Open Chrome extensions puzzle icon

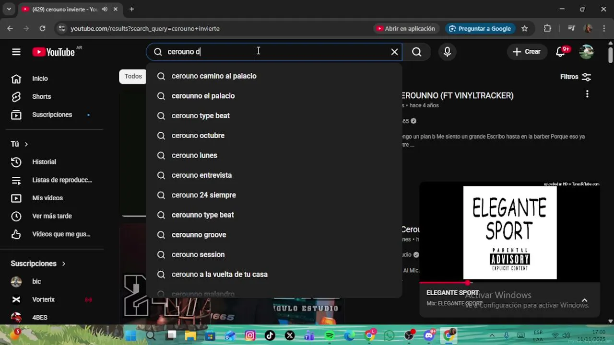click(547, 29)
